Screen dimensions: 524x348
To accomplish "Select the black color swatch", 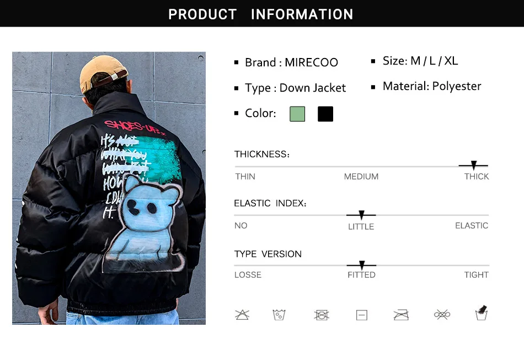I will click(325, 114).
